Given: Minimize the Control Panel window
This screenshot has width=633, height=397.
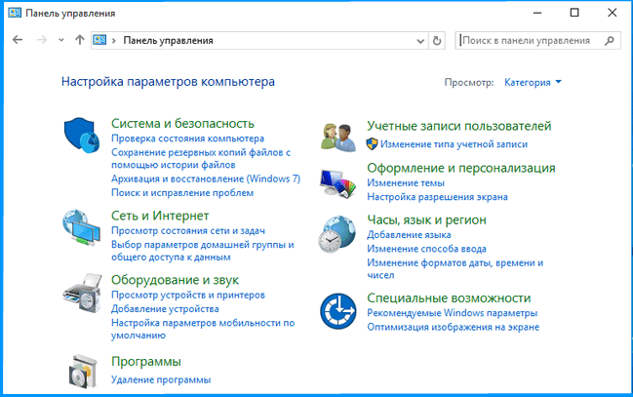Looking at the screenshot, I should [537, 13].
